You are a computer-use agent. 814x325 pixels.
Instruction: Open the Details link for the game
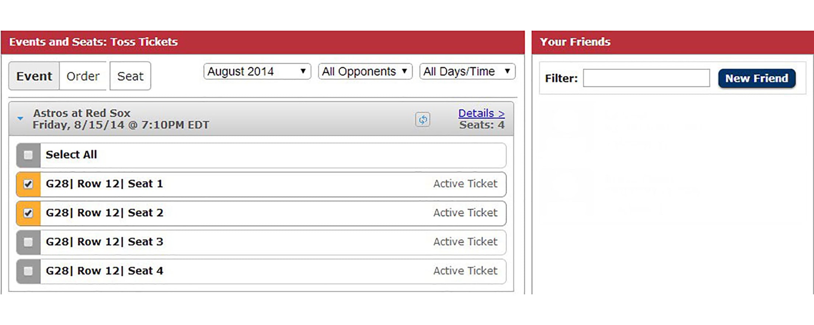(481, 113)
